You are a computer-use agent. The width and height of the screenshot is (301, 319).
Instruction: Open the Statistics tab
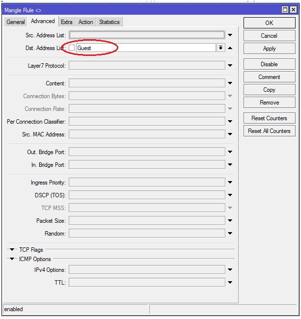[x=109, y=22]
